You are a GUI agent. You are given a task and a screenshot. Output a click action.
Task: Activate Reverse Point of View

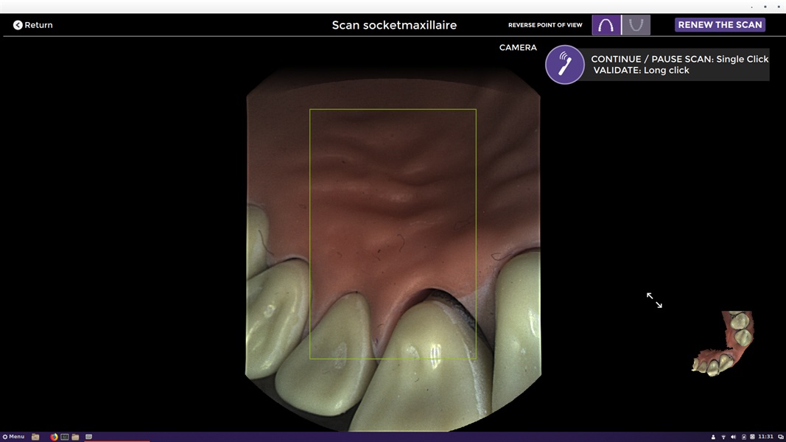click(x=545, y=24)
